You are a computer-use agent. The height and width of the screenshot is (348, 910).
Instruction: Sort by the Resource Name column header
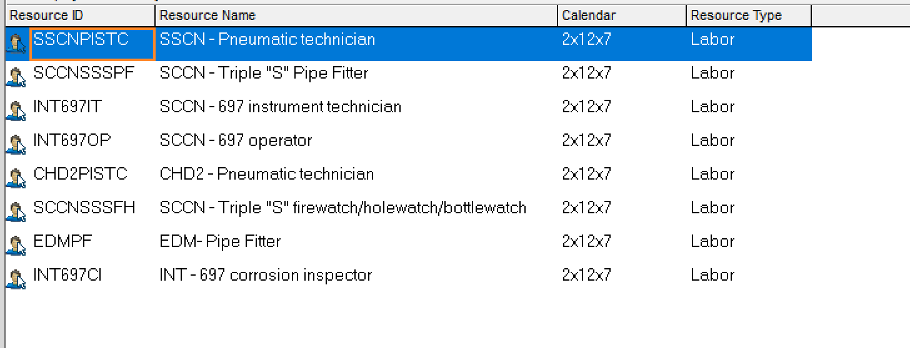356,16
